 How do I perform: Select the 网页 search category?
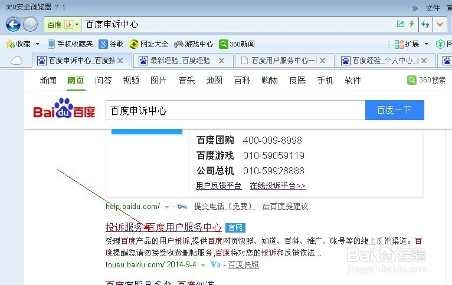(x=76, y=81)
